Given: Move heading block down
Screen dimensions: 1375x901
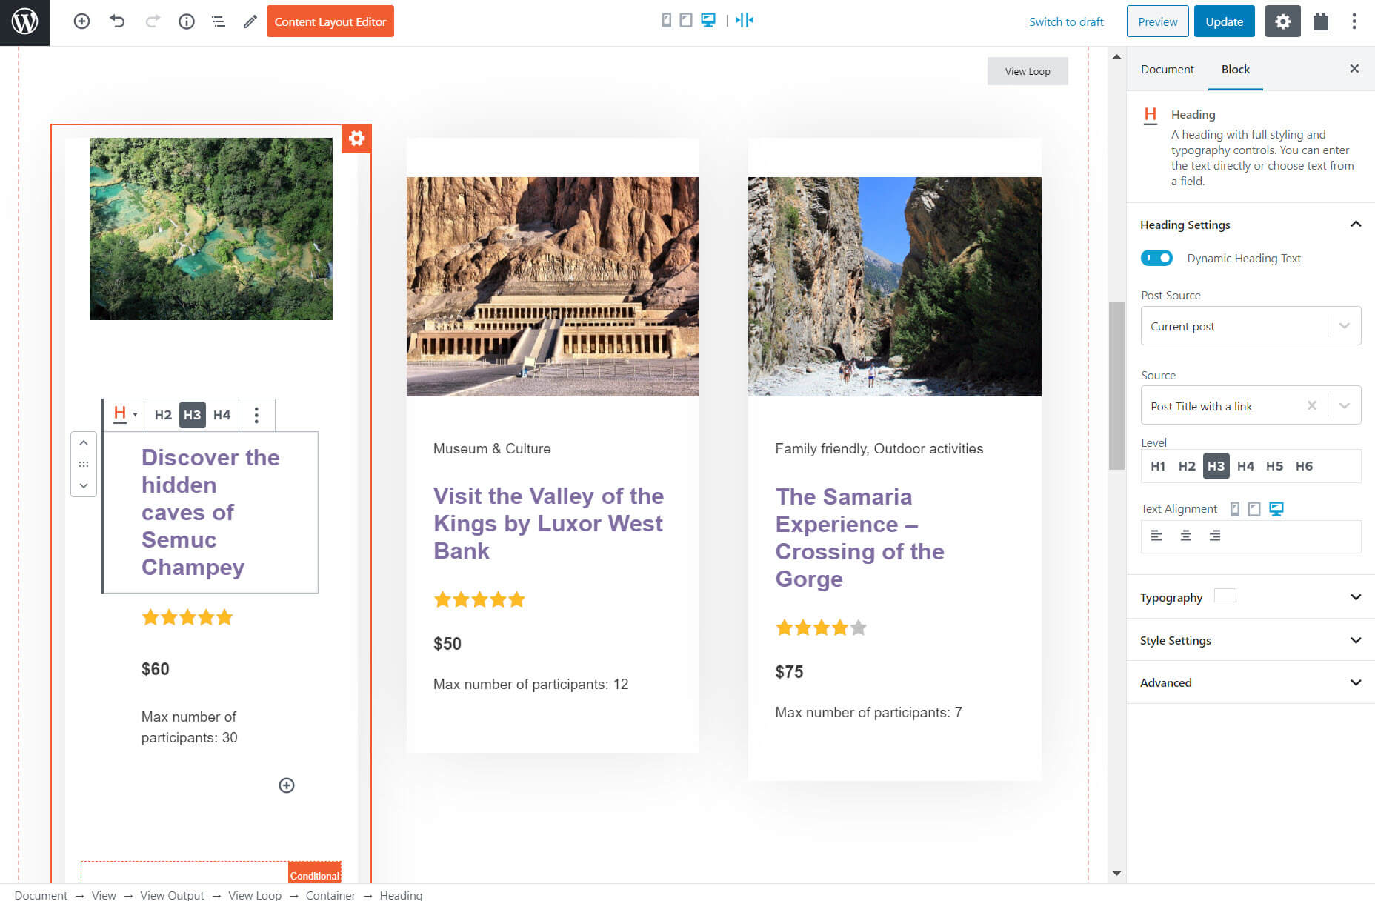Looking at the screenshot, I should coord(84,486).
